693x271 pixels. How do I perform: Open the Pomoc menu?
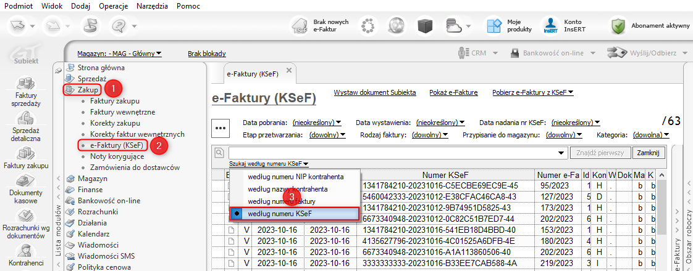click(188, 6)
